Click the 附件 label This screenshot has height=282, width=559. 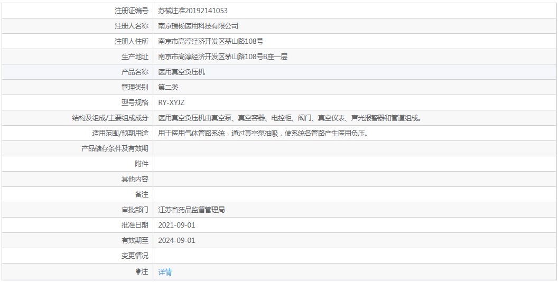(x=142, y=164)
